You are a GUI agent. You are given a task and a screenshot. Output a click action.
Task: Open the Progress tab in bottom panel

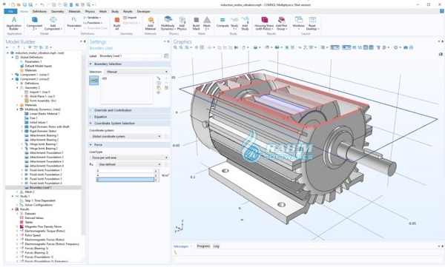point(203,246)
